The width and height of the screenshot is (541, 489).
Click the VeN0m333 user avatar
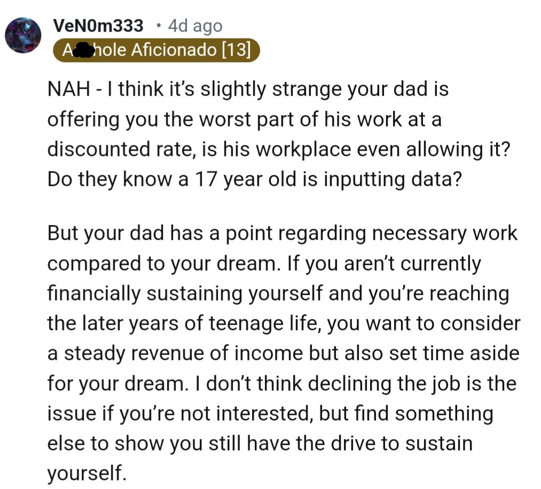(x=23, y=35)
